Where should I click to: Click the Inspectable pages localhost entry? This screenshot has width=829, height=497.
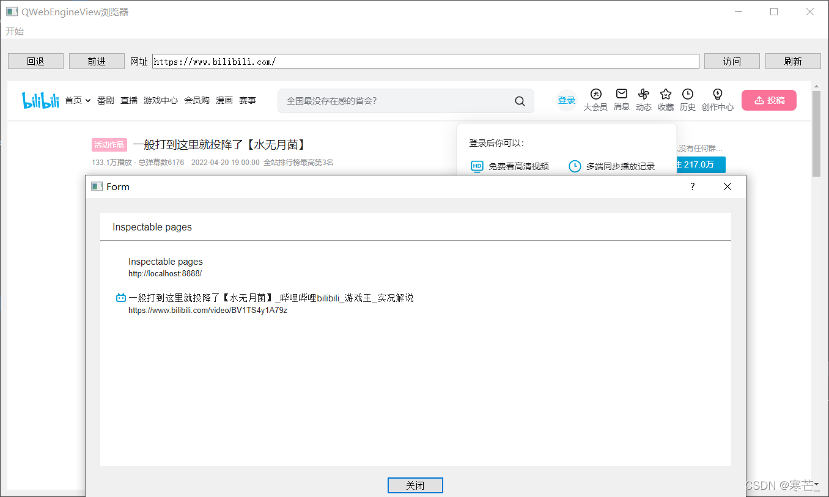(166, 267)
